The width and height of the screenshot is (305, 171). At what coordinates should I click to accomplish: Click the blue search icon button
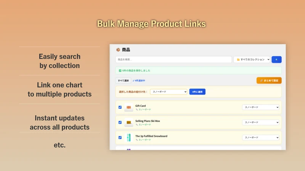pos(276,60)
